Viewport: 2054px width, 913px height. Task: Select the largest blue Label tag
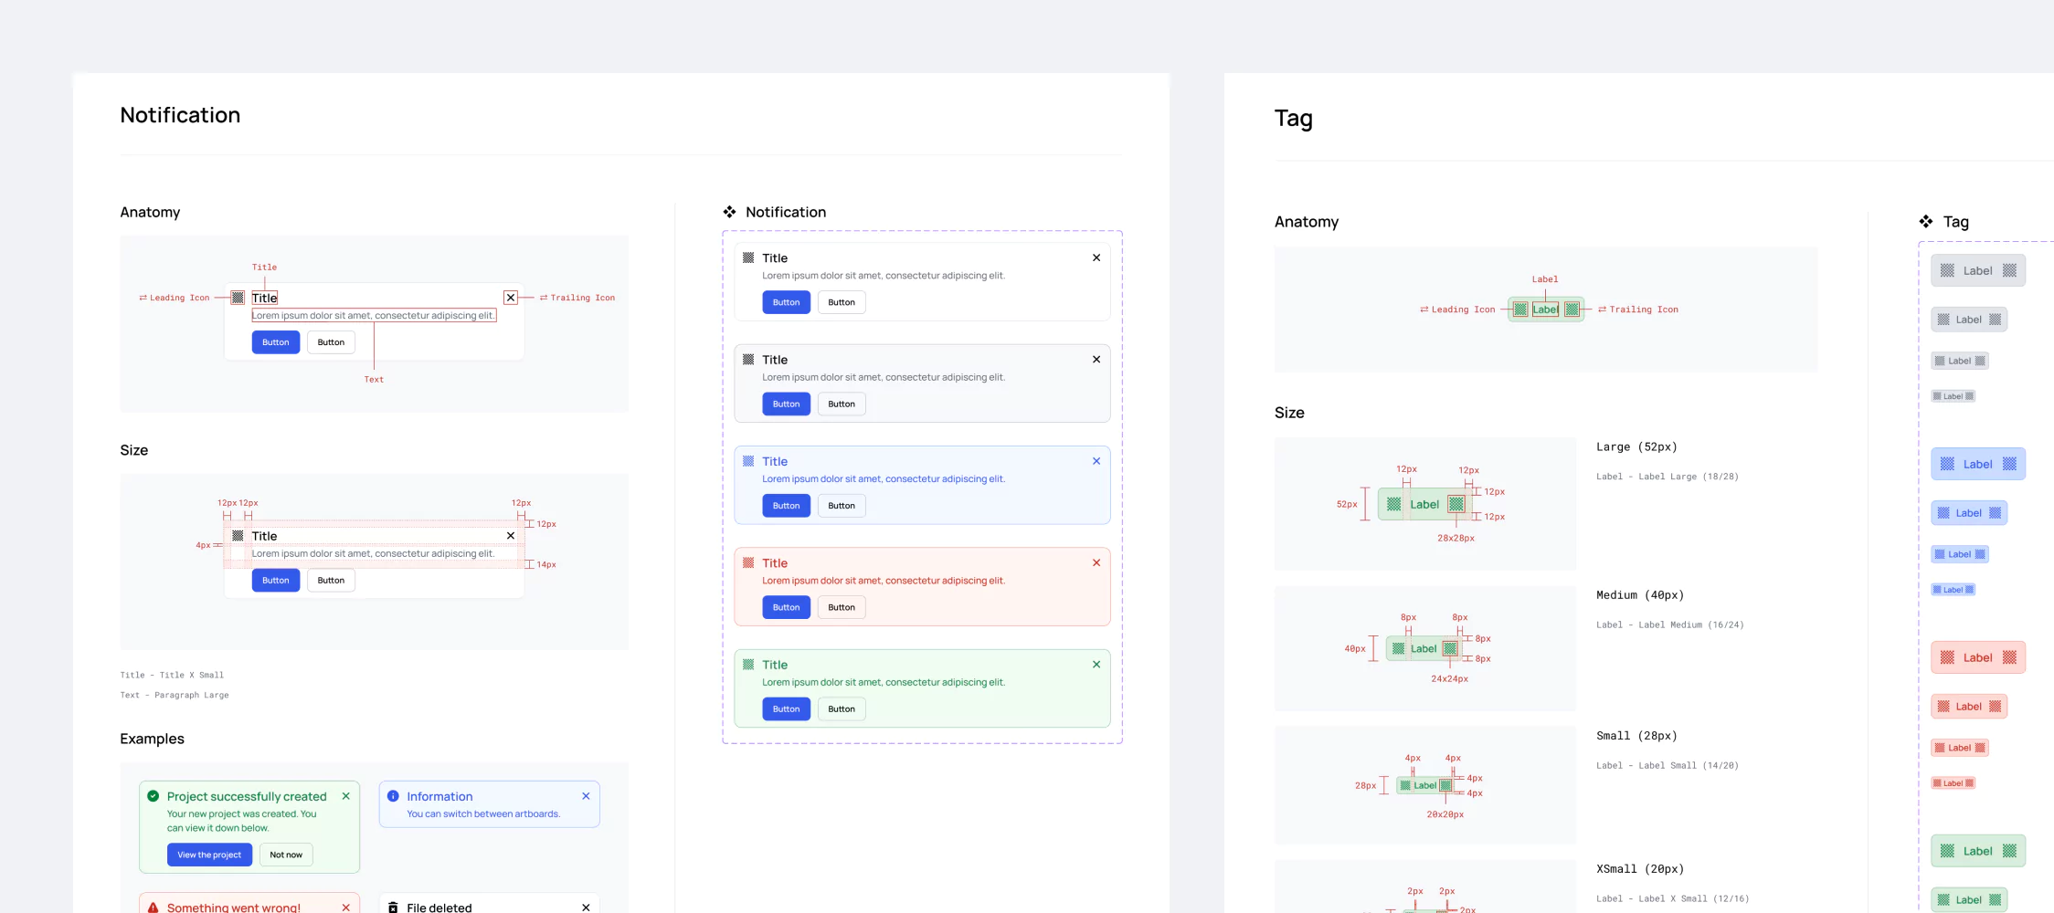[1978, 464]
